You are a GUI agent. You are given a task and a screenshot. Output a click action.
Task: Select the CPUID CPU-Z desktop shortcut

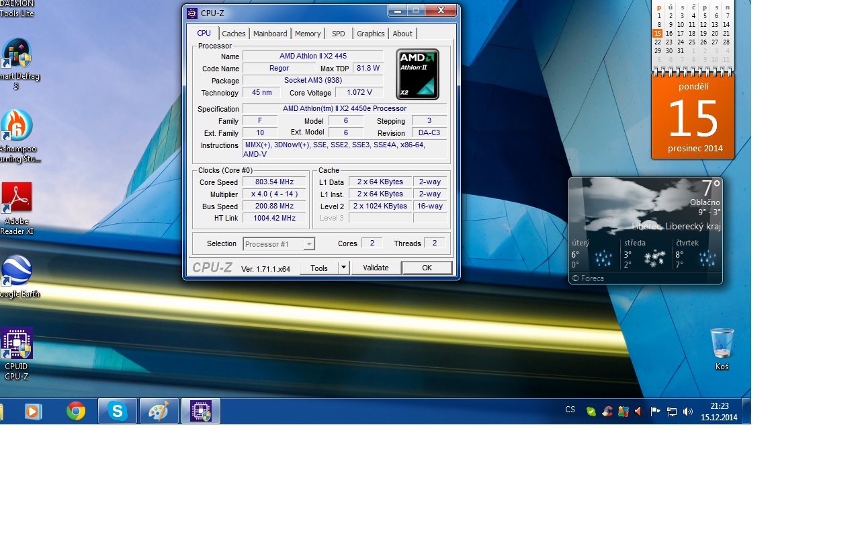point(17,354)
